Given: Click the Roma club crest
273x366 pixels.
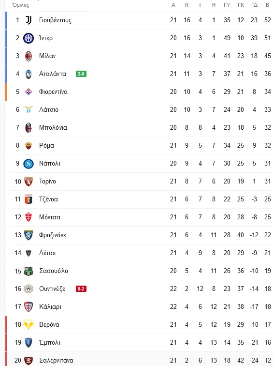Looking at the screenshot, I should click(29, 146).
